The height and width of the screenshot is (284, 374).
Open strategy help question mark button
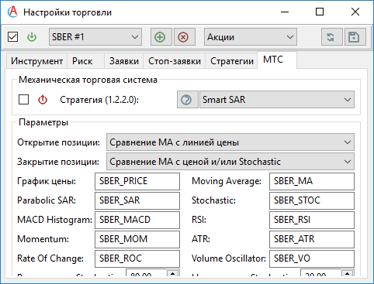click(x=187, y=100)
